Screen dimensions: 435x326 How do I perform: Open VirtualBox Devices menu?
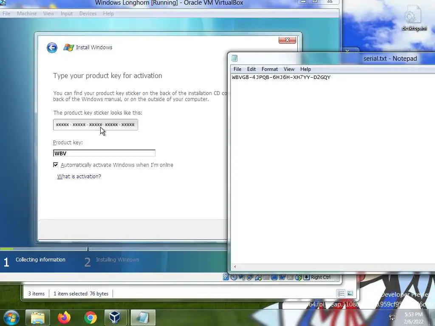(88, 14)
